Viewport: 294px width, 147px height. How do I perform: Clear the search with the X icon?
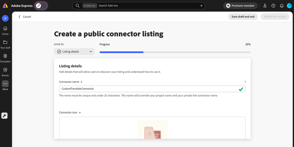201,5
